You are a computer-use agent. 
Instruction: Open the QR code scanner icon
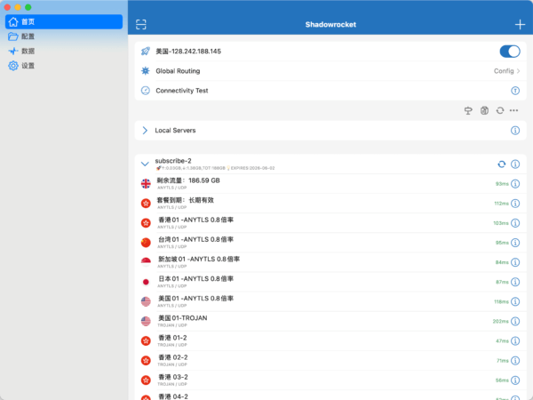tap(140, 25)
